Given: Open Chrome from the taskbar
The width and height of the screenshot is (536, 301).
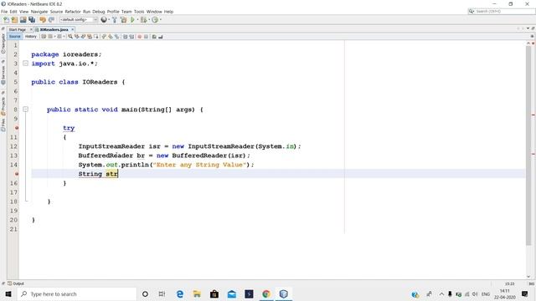Looking at the screenshot, I should click(266, 293).
